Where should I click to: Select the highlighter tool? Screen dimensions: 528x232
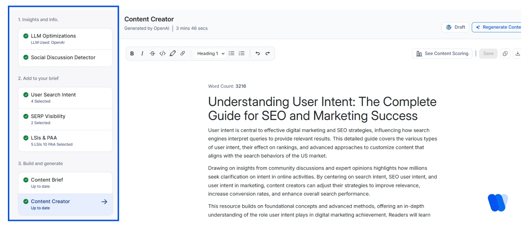click(173, 53)
